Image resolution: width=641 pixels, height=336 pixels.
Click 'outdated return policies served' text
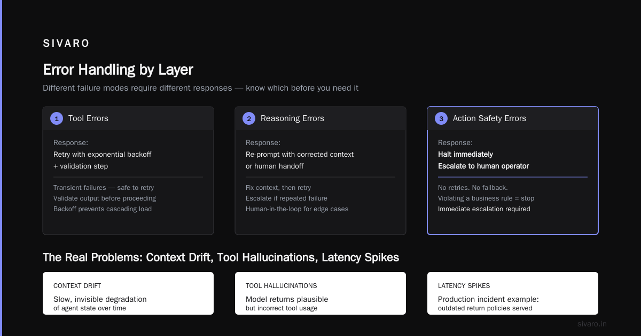pyautogui.click(x=485, y=308)
